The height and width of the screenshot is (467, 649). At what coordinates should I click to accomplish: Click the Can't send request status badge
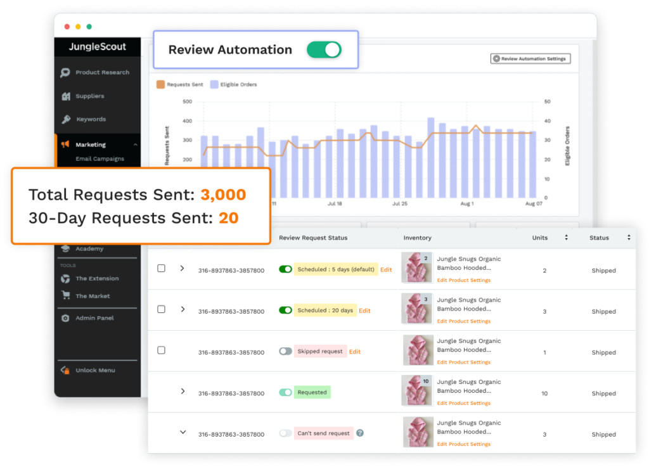coord(324,433)
